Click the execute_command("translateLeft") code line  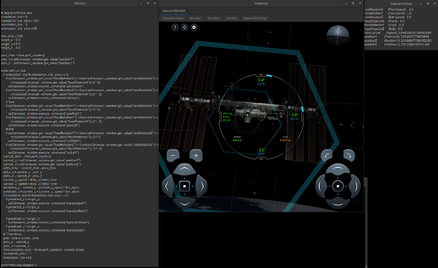pos(47,203)
